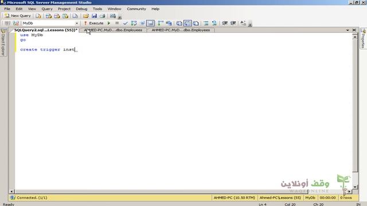Open the Edit menu
The height and width of the screenshot is (206, 367).
coord(19,9)
